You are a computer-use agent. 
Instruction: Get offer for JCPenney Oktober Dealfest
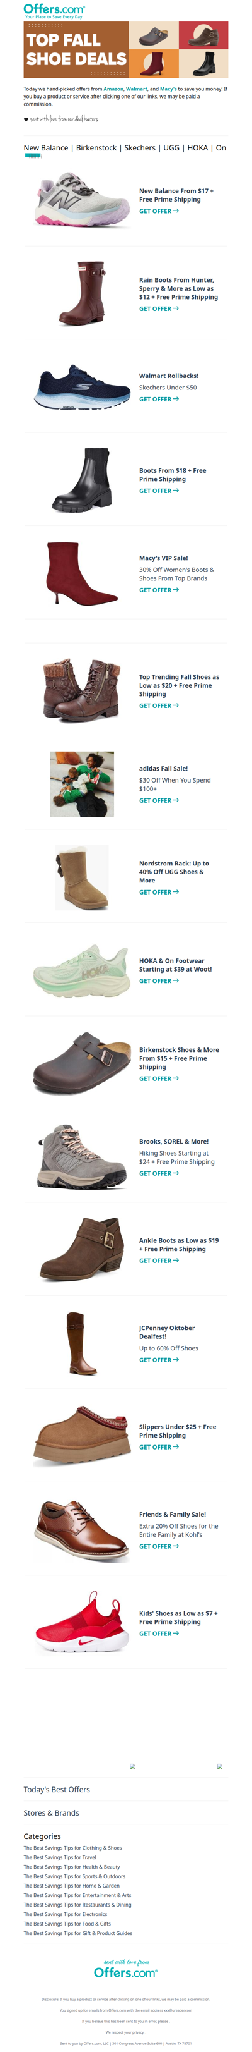pos(159,1360)
